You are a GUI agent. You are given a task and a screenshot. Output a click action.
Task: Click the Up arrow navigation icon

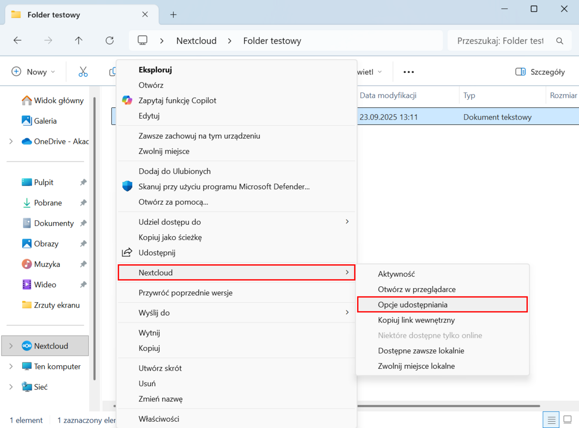79,40
